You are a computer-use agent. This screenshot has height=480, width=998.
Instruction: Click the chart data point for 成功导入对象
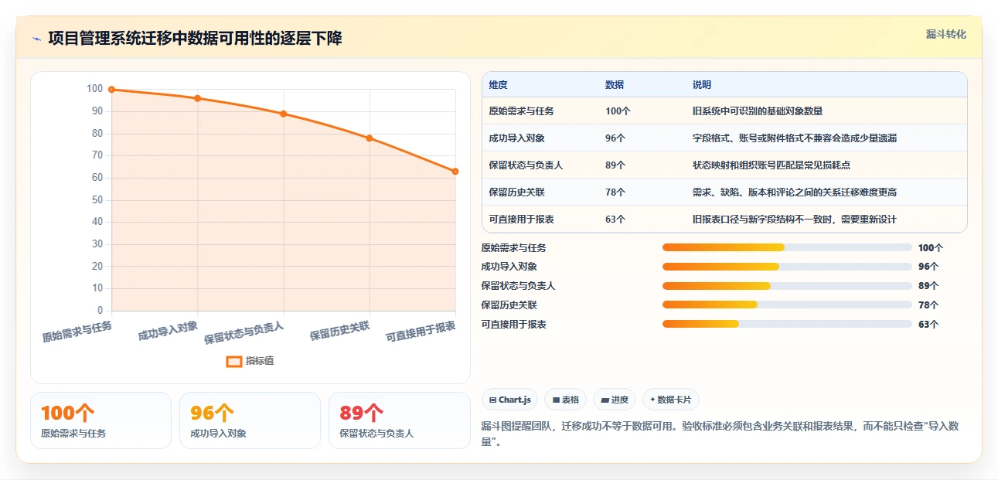198,98
